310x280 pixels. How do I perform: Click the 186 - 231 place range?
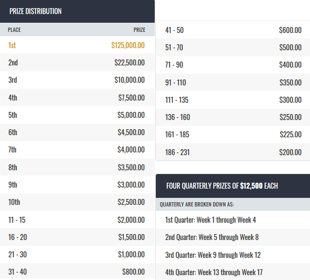[x=177, y=152]
